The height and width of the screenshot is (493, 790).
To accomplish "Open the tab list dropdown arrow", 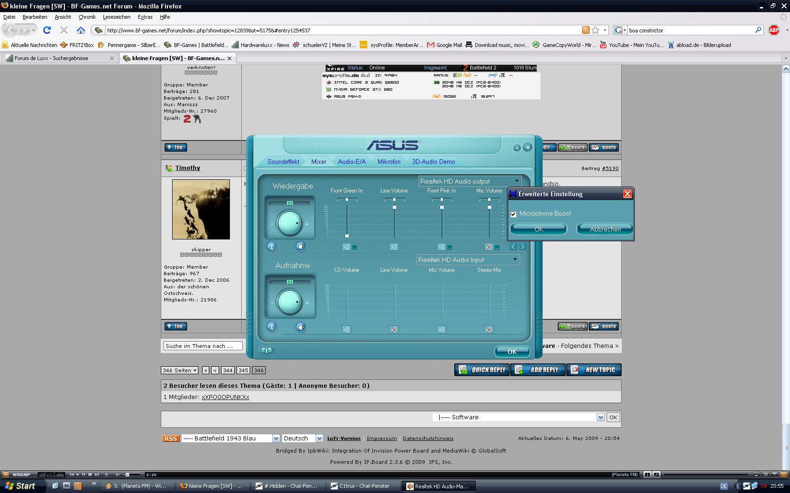I will pos(785,58).
